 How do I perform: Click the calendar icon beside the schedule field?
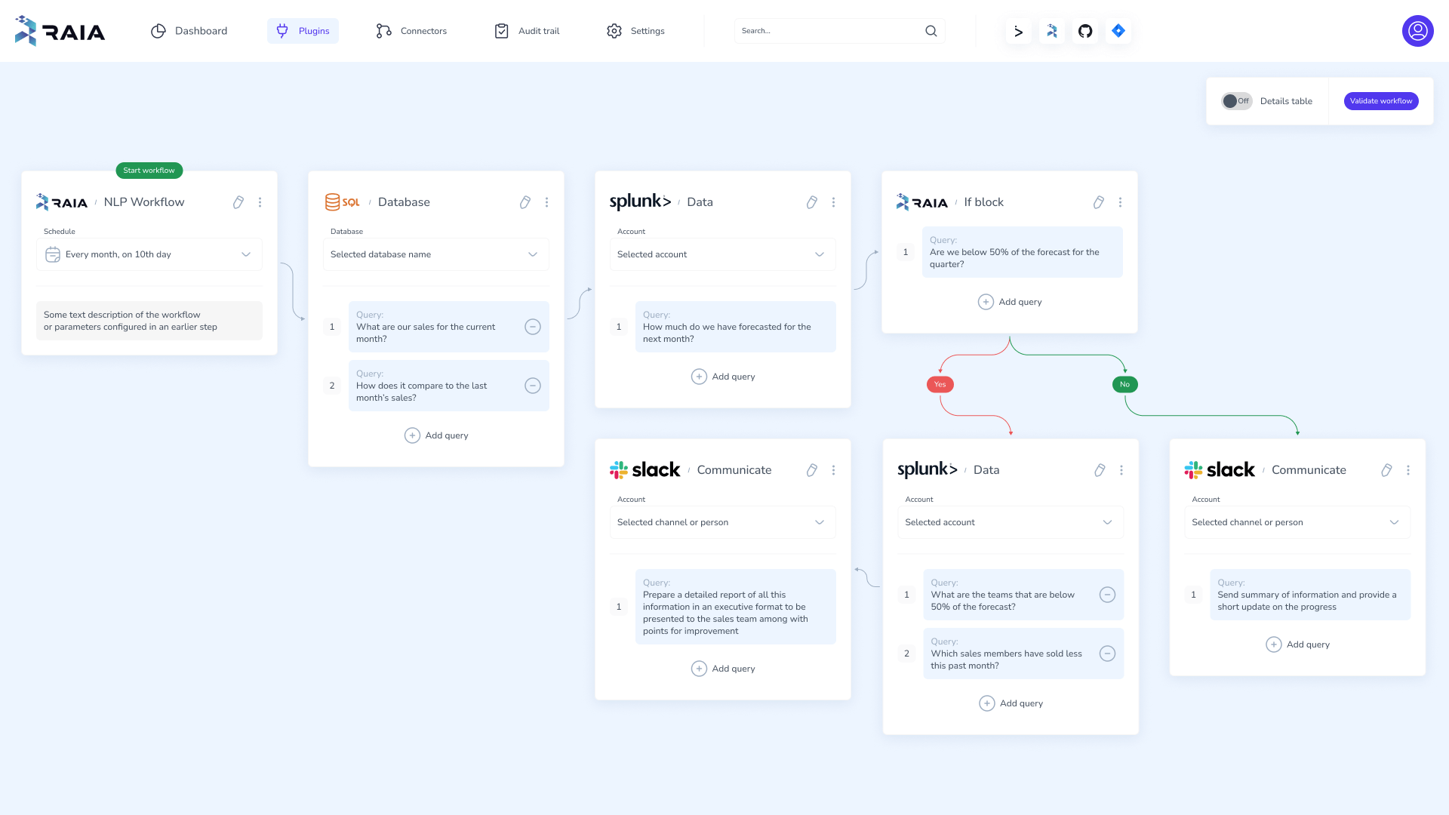point(52,254)
